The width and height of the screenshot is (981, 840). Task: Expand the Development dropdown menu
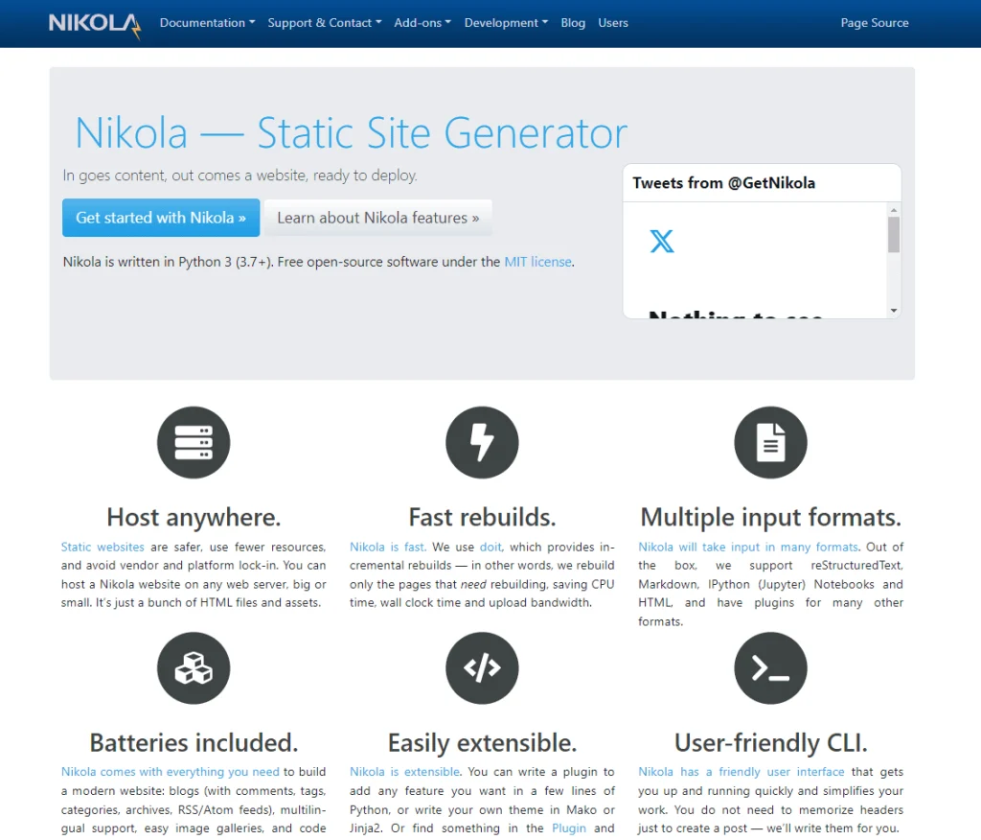(x=506, y=23)
